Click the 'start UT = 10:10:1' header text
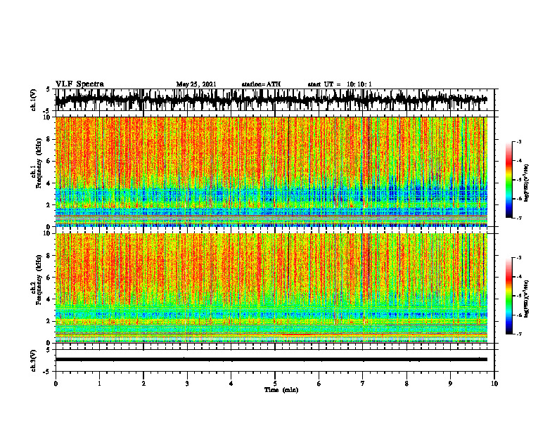This screenshot has width=557, height=430. pos(340,84)
